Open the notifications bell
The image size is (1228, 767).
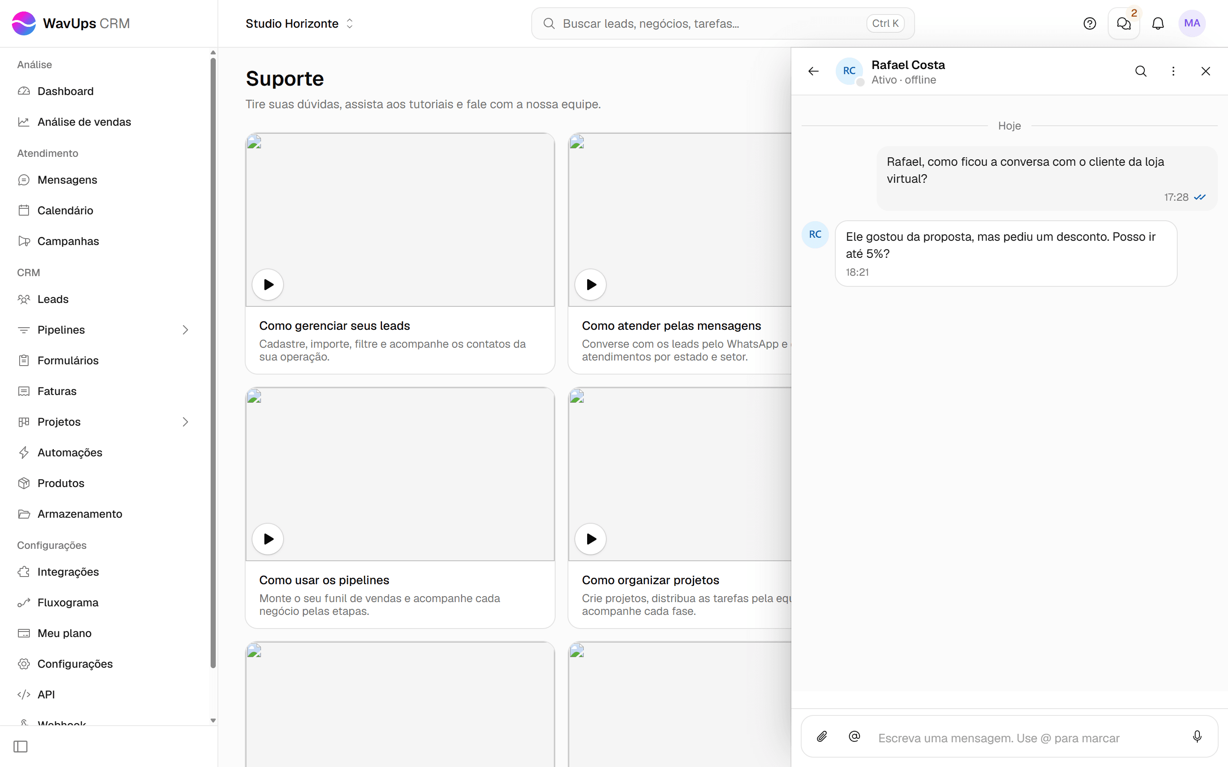(x=1158, y=24)
